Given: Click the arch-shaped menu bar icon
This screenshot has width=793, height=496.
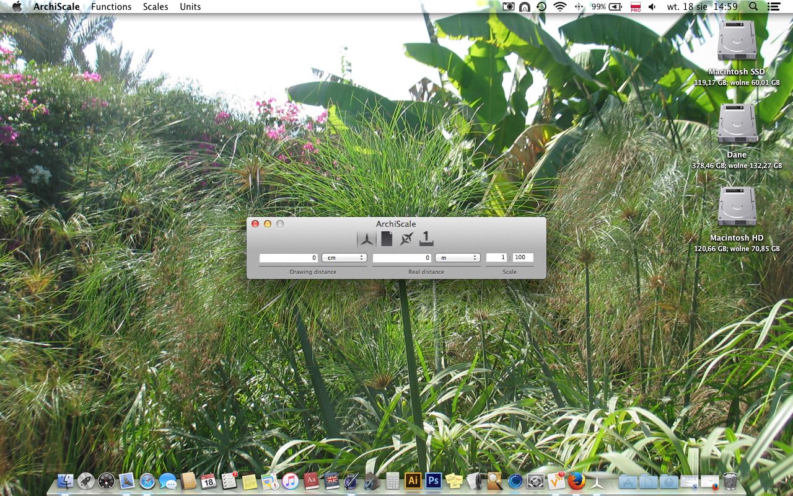Looking at the screenshot, I should pos(525,7).
